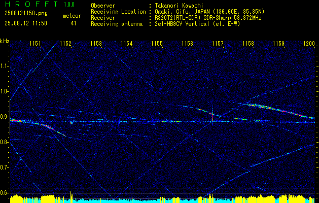Click the kHz axis unit label
The height and width of the screenshot is (203, 319).
click(x=5, y=41)
